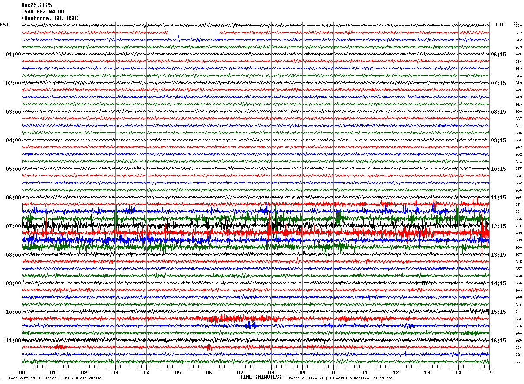Click the Dec25,2025 date header
The height and width of the screenshot is (384, 524).
pyautogui.click(x=36, y=5)
